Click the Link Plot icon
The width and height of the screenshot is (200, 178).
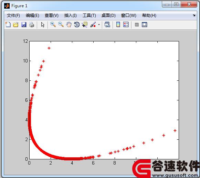[x=107, y=24]
